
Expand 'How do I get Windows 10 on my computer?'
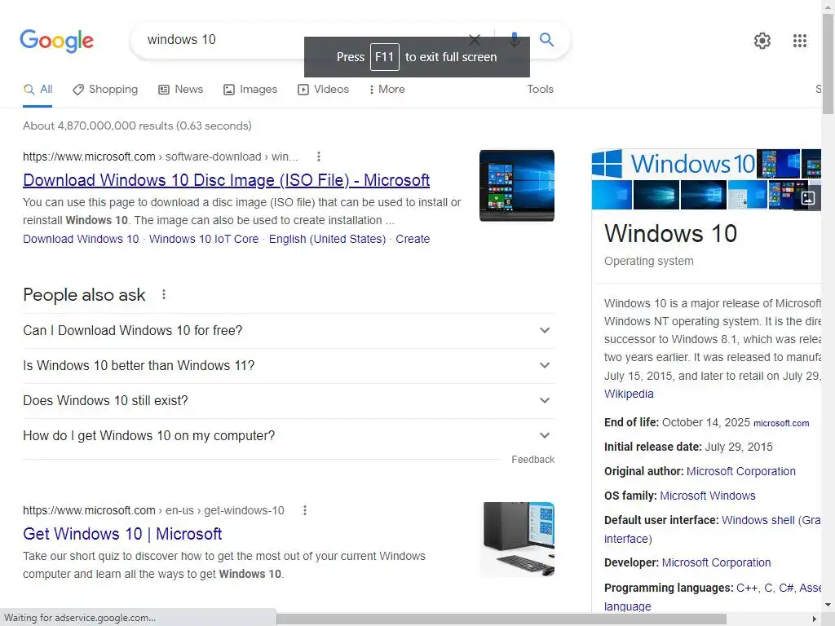tap(289, 436)
